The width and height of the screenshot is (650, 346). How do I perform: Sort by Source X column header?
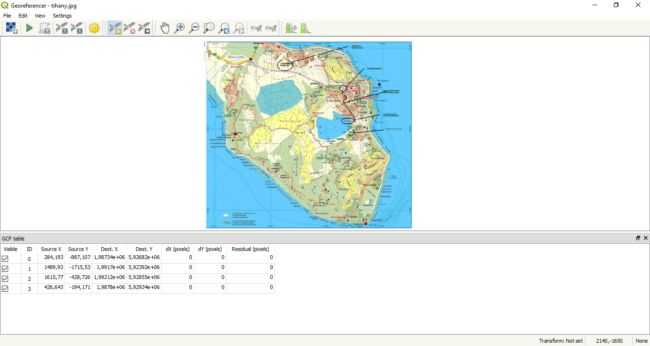click(x=51, y=249)
